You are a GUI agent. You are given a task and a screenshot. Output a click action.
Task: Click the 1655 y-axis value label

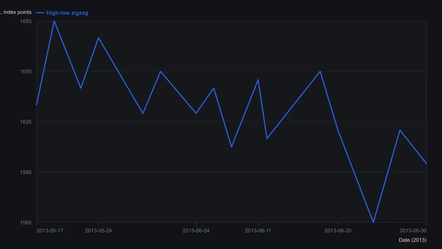(26, 71)
